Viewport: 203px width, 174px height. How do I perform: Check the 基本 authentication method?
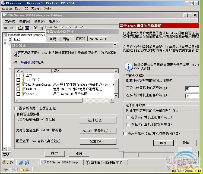(18, 75)
